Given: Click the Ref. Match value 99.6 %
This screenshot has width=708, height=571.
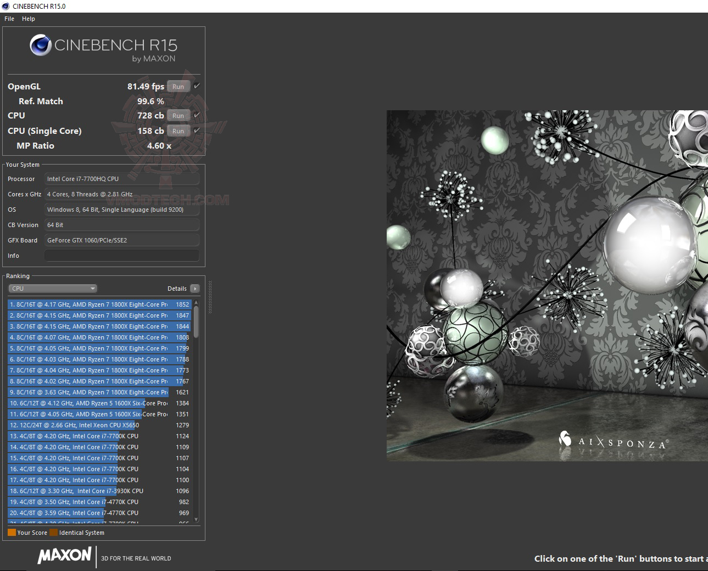Looking at the screenshot, I should (150, 101).
